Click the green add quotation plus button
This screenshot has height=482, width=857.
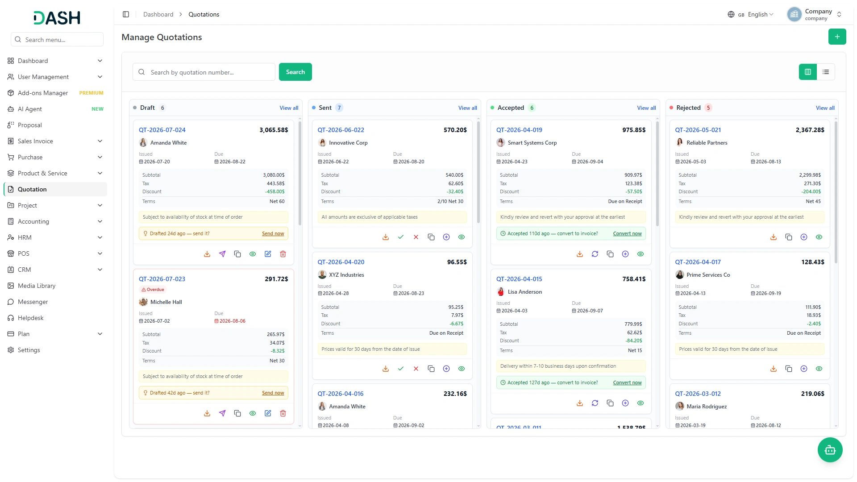837,37
